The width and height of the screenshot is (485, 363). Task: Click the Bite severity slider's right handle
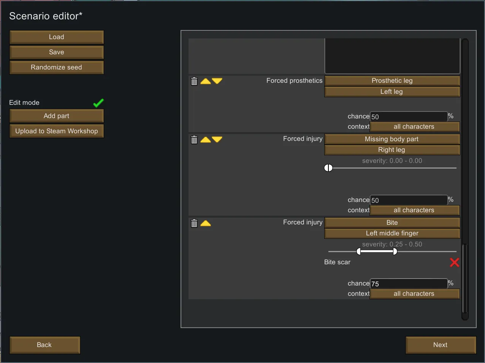(x=395, y=251)
